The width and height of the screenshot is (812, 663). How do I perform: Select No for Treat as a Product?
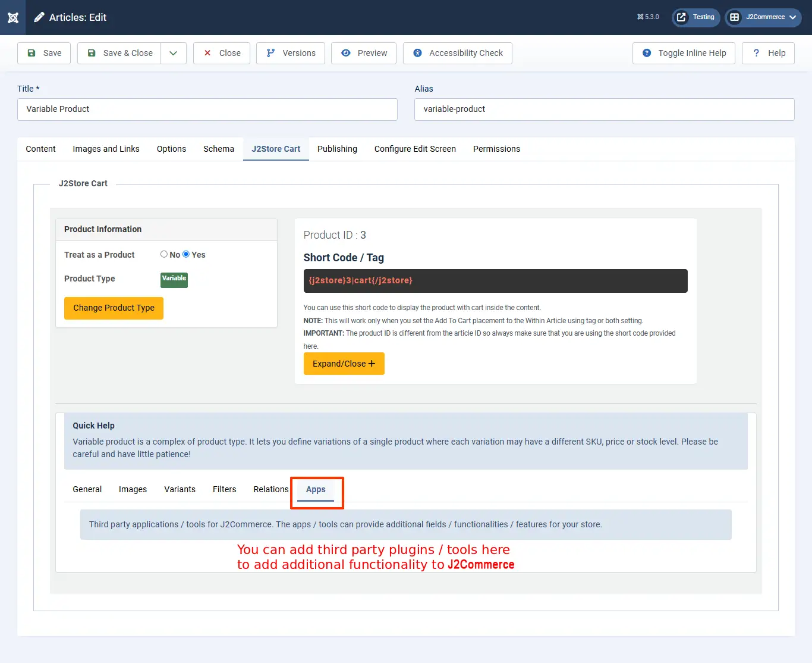(x=164, y=254)
